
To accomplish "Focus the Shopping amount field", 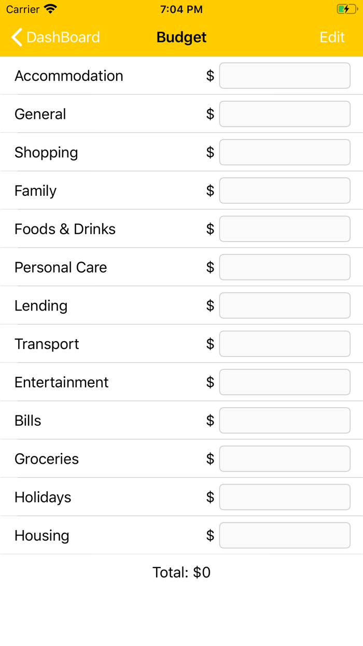I will [285, 153].
